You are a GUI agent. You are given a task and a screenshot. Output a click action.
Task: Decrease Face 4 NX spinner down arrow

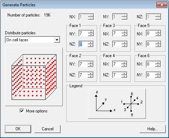pyautogui.click(x=124, y=65)
